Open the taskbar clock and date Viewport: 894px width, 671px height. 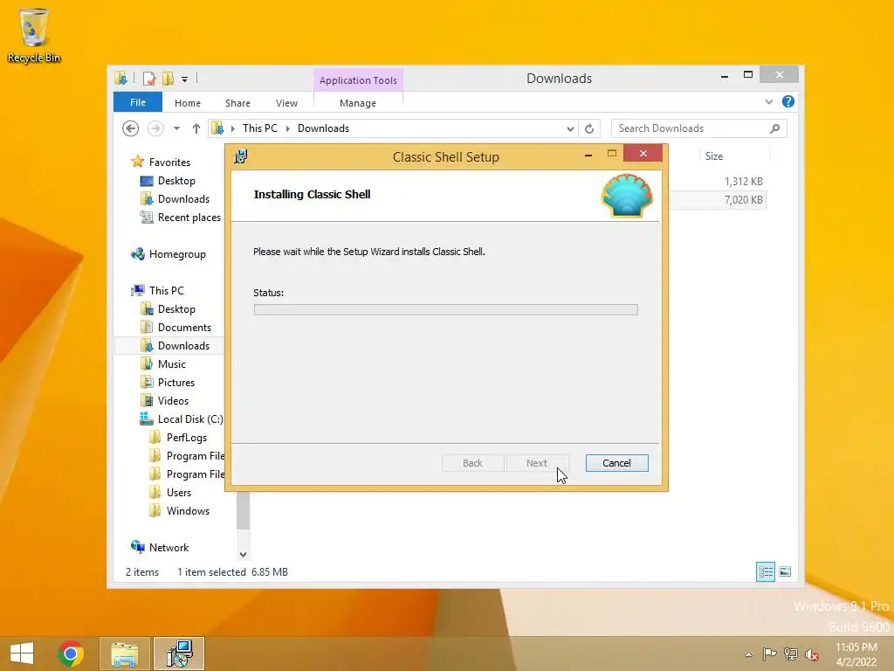point(856,654)
